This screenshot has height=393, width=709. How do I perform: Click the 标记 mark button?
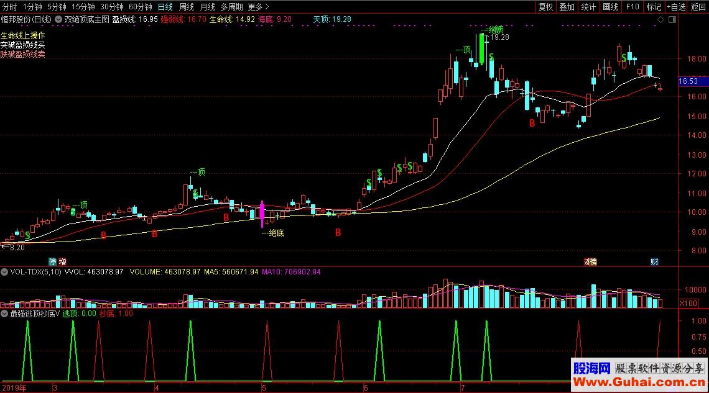tap(654, 7)
